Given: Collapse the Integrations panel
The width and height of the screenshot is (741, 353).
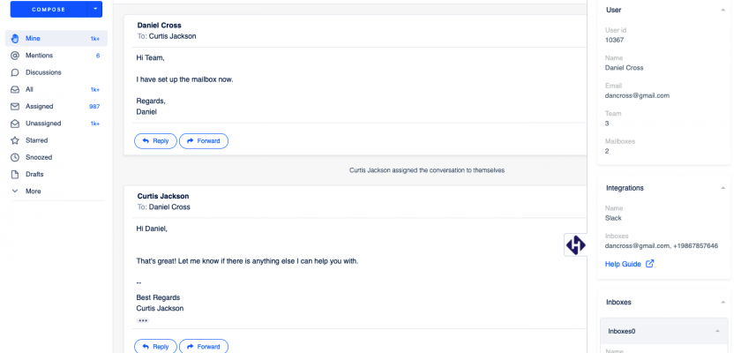Looking at the screenshot, I should pos(722,188).
